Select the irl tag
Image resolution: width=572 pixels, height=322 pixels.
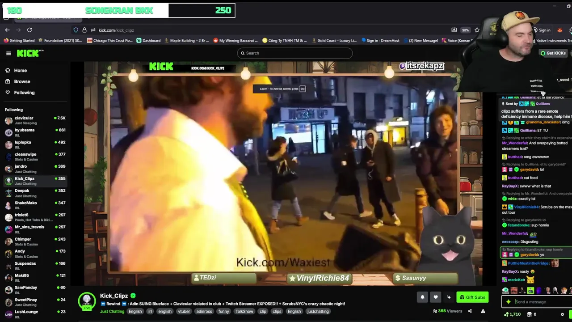pos(150,311)
